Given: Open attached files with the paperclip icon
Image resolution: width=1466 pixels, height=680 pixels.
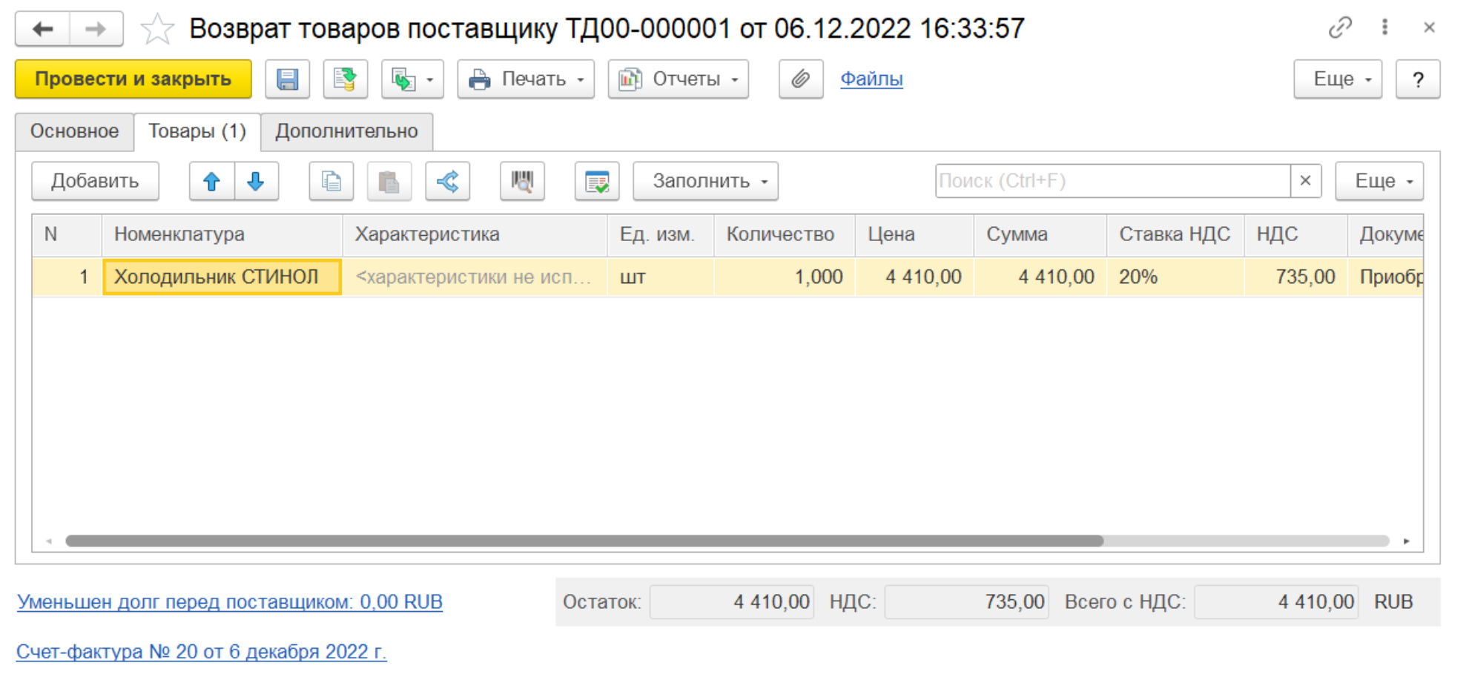Looking at the screenshot, I should click(x=800, y=79).
